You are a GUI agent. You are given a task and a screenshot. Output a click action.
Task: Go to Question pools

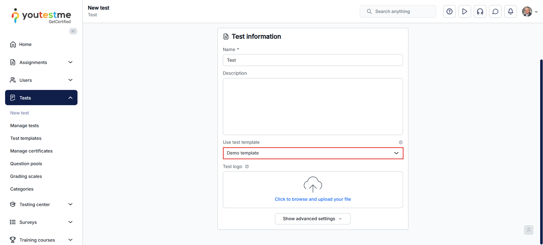(x=26, y=164)
